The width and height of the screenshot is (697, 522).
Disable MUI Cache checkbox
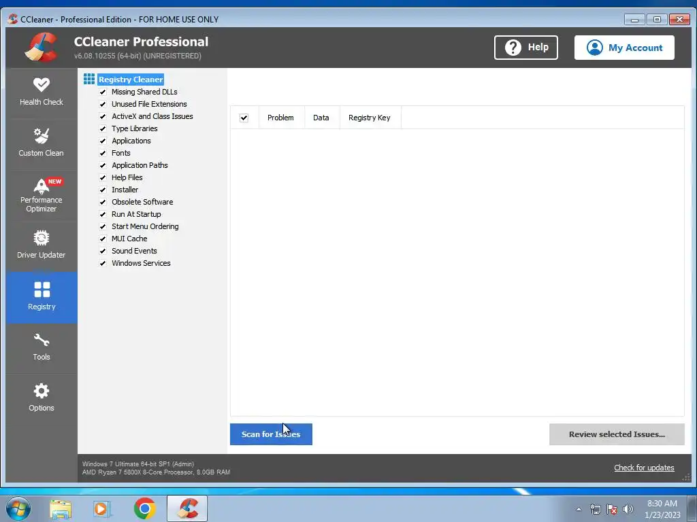(103, 239)
